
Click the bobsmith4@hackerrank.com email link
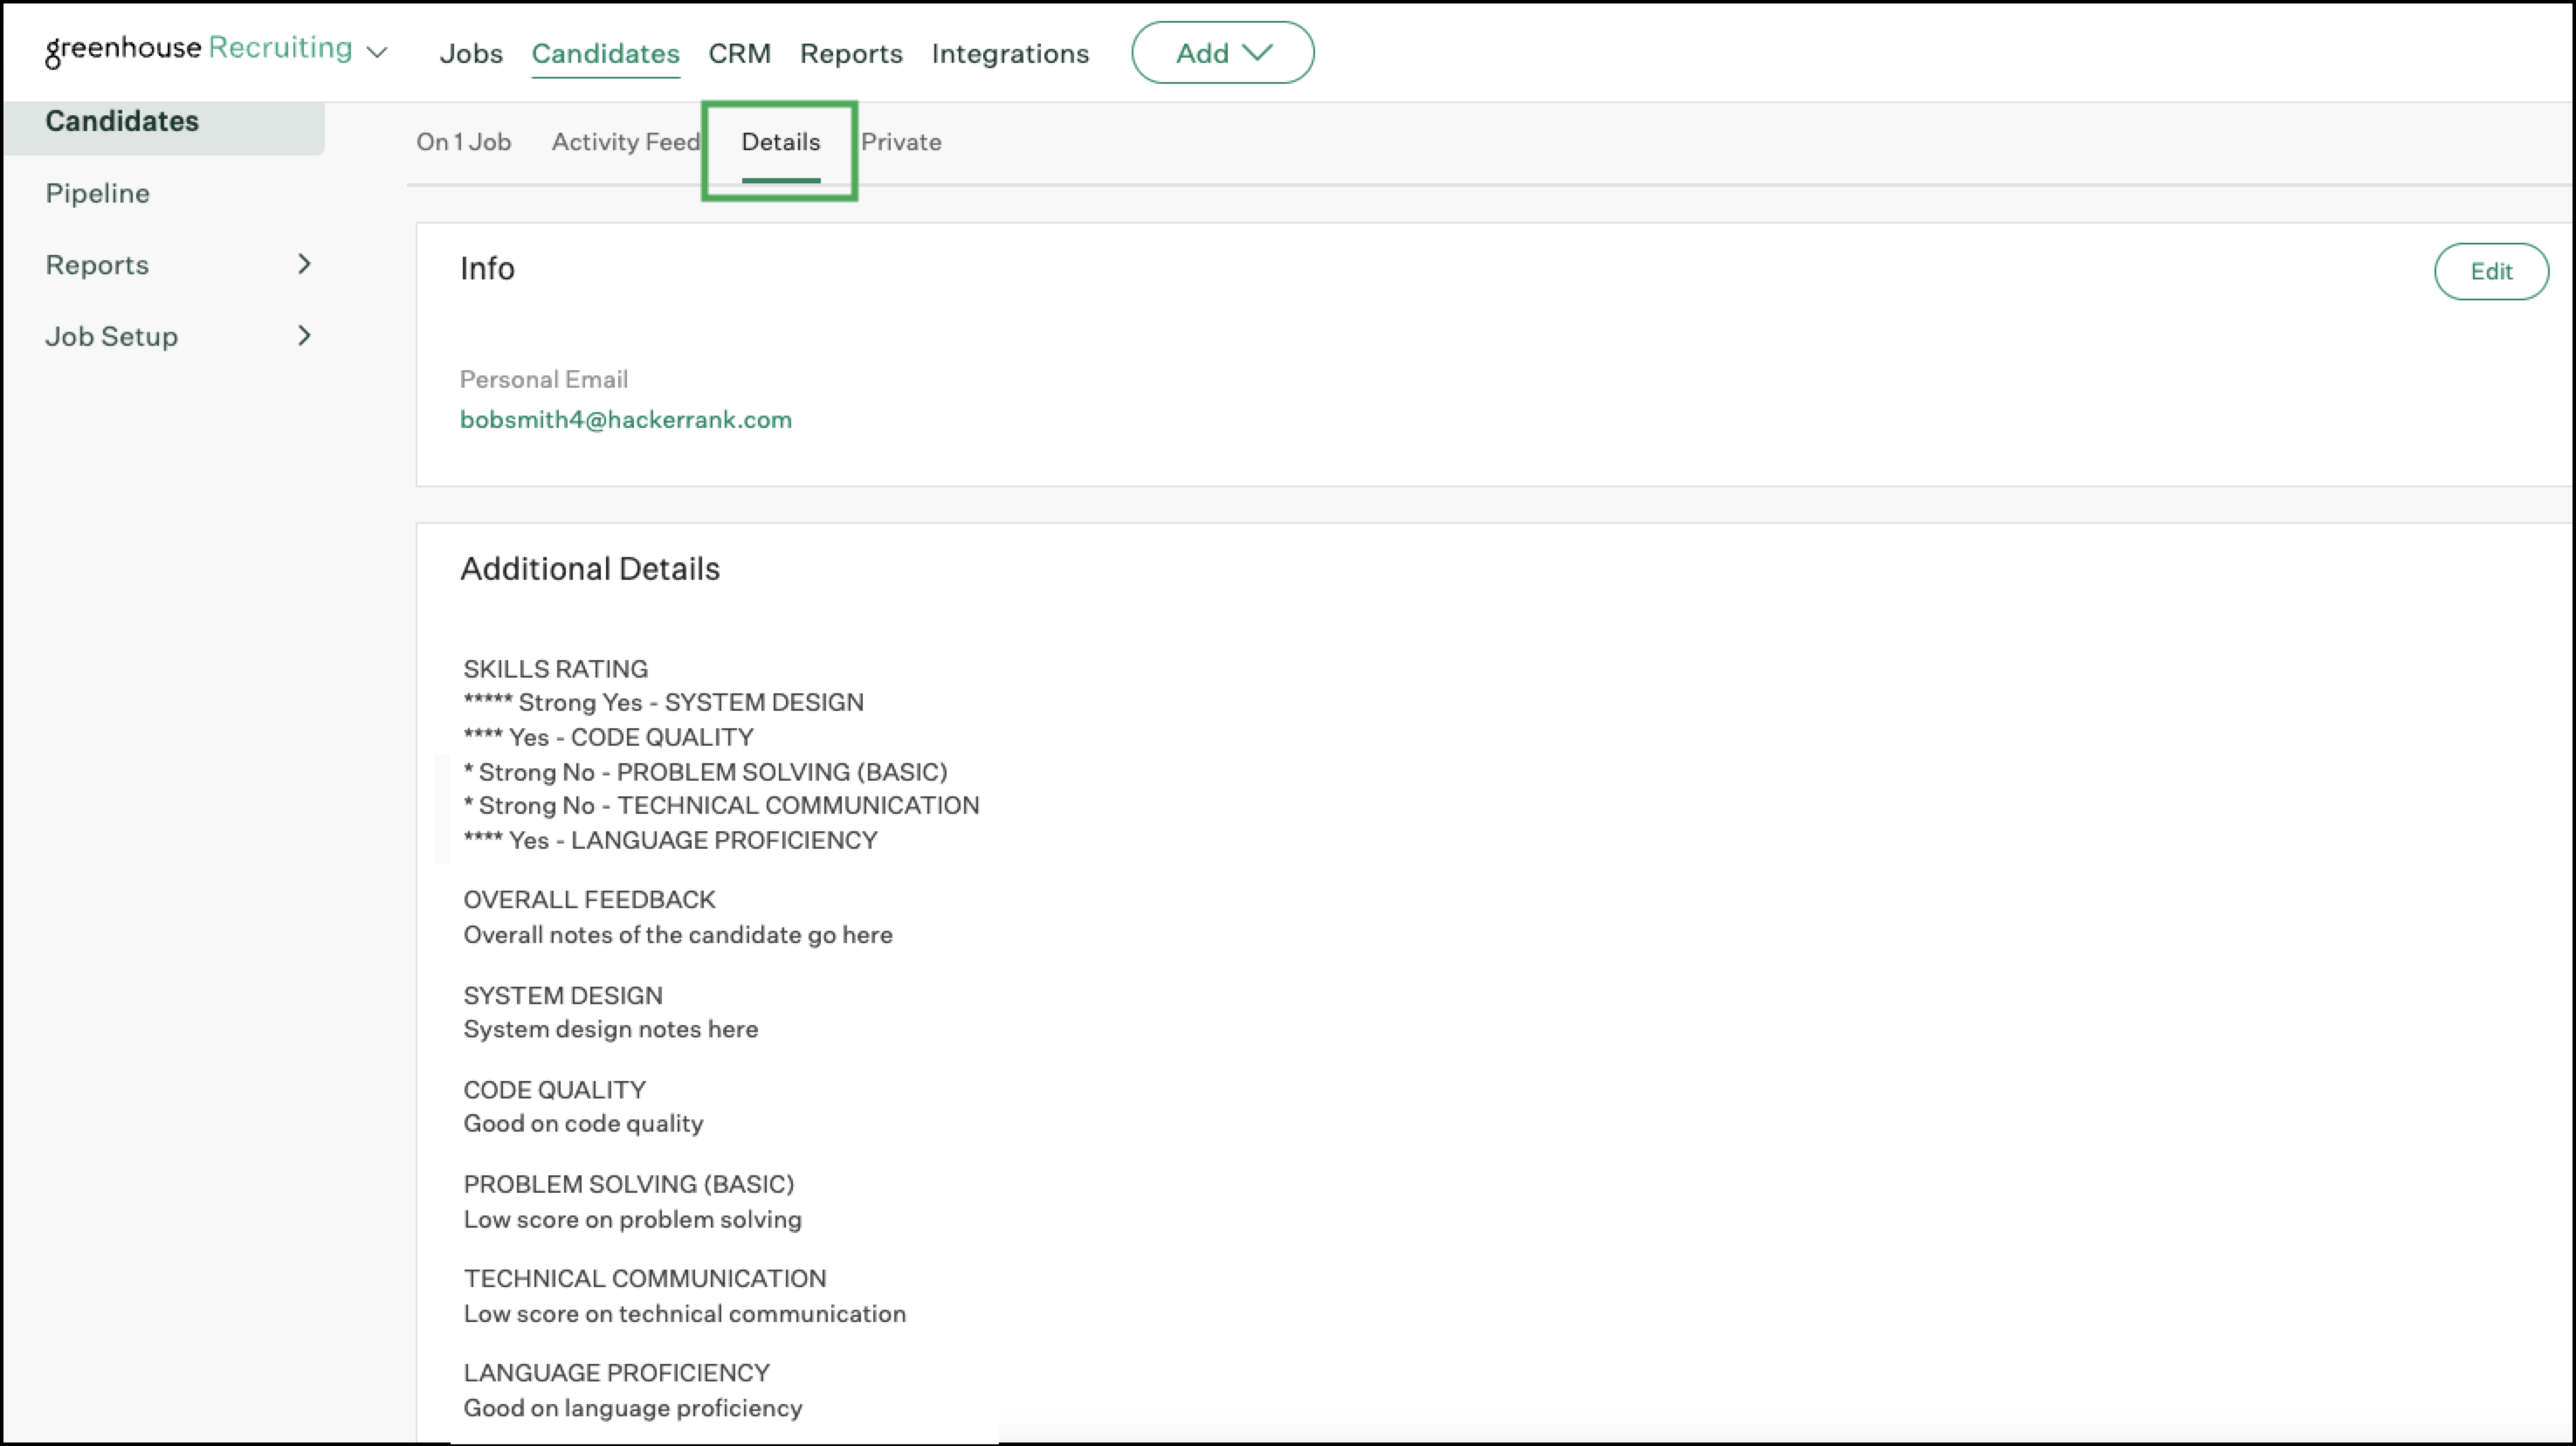click(x=625, y=420)
